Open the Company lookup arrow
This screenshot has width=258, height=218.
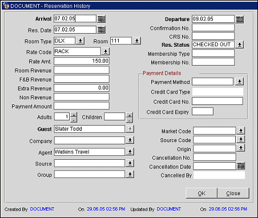130,140
